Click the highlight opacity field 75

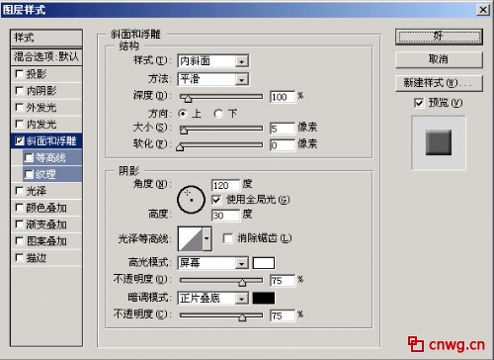pos(283,281)
